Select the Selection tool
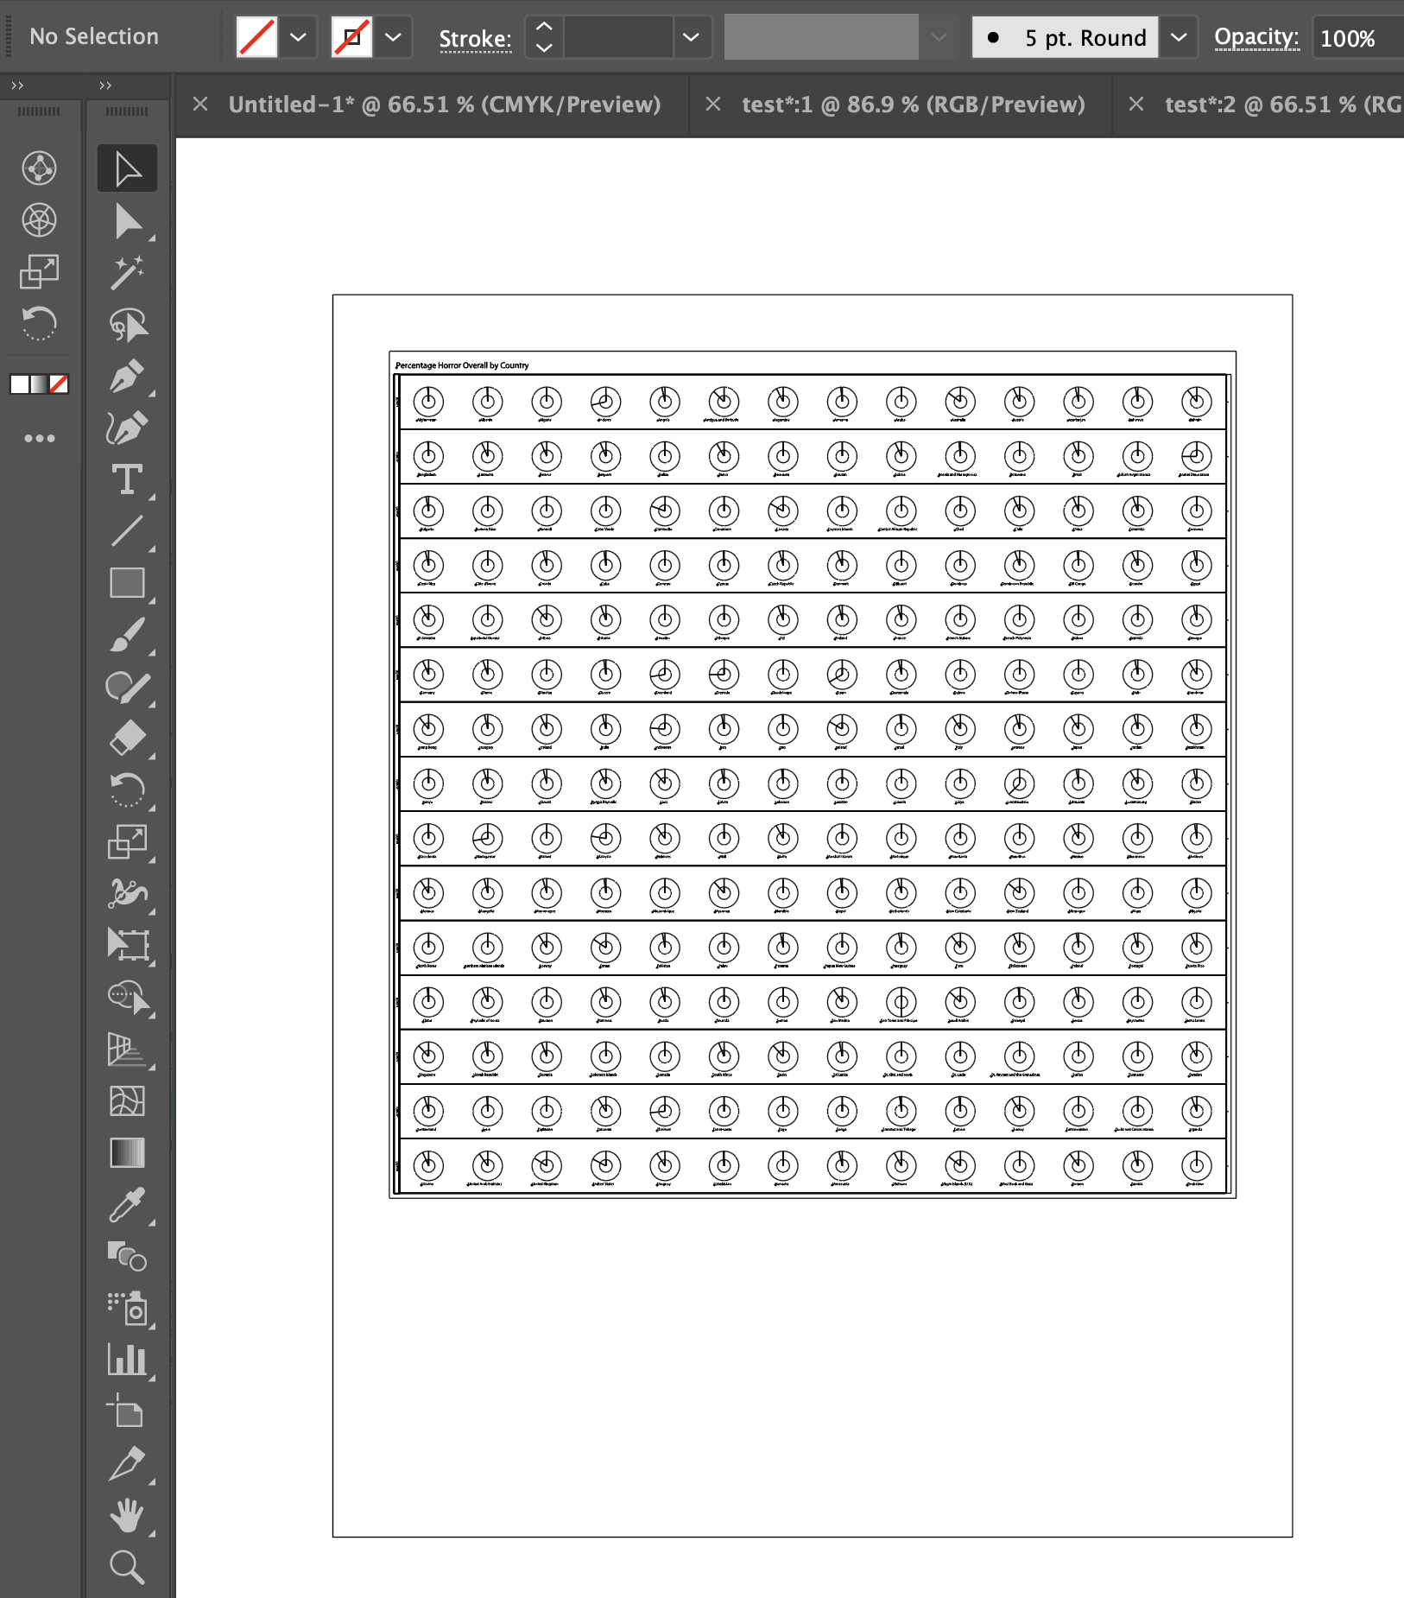The width and height of the screenshot is (1404, 1598). [x=127, y=168]
